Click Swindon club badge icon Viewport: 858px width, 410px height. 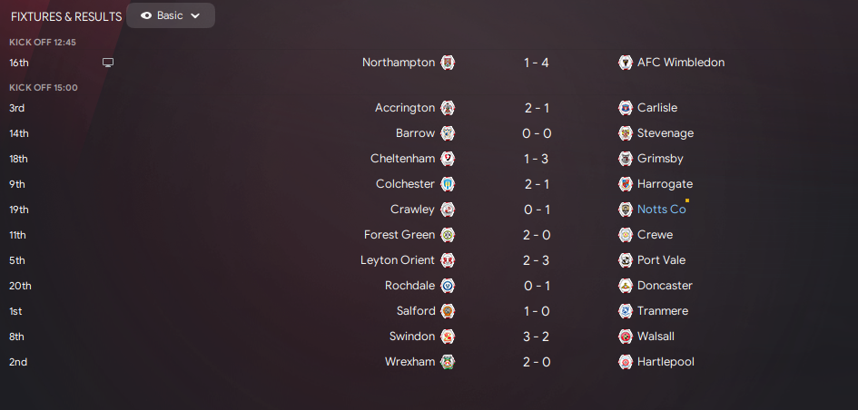point(448,337)
